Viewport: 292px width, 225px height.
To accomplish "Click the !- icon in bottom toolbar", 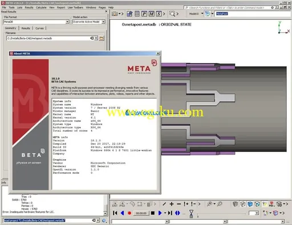I will pyautogui.click(x=193, y=204).
